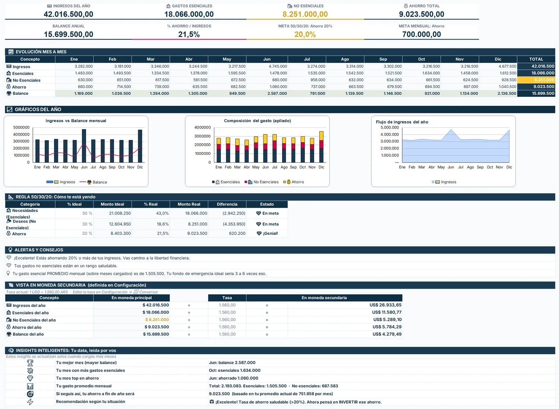Image resolution: width=559 pixels, height=409 pixels.
Task: Click the bar chart icon beside Tu gasto promedio mensual
Action: click(30, 386)
